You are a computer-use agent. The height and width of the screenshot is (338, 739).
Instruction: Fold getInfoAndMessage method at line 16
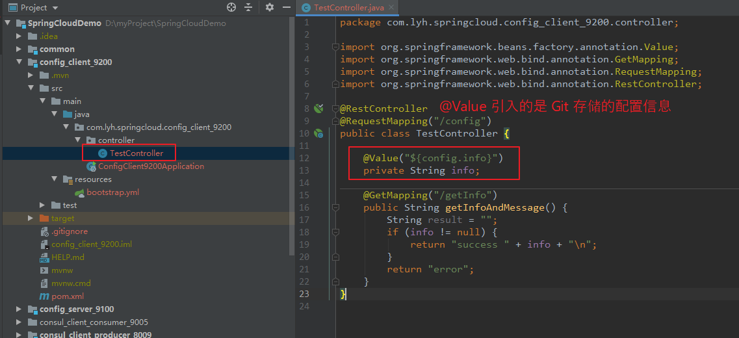pyautogui.click(x=335, y=207)
